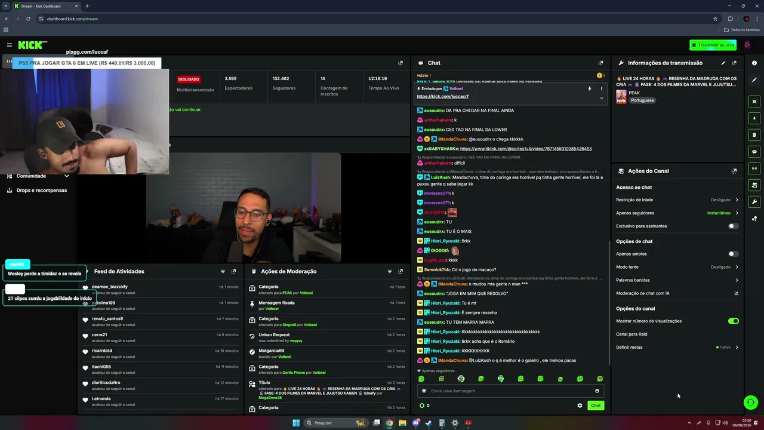Click the PEAK category thumbnail

[x=621, y=96]
